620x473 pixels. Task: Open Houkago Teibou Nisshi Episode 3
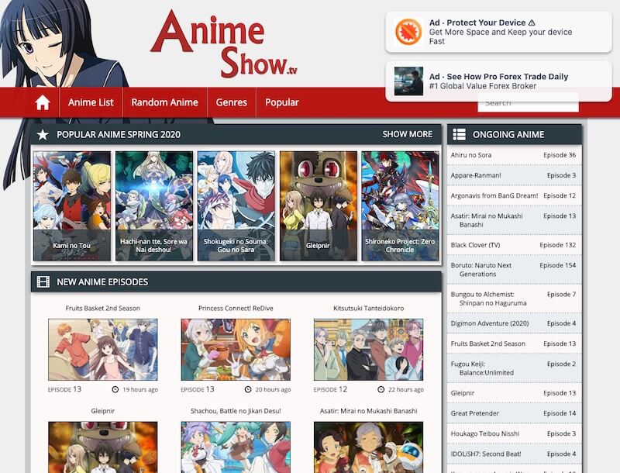514,433
